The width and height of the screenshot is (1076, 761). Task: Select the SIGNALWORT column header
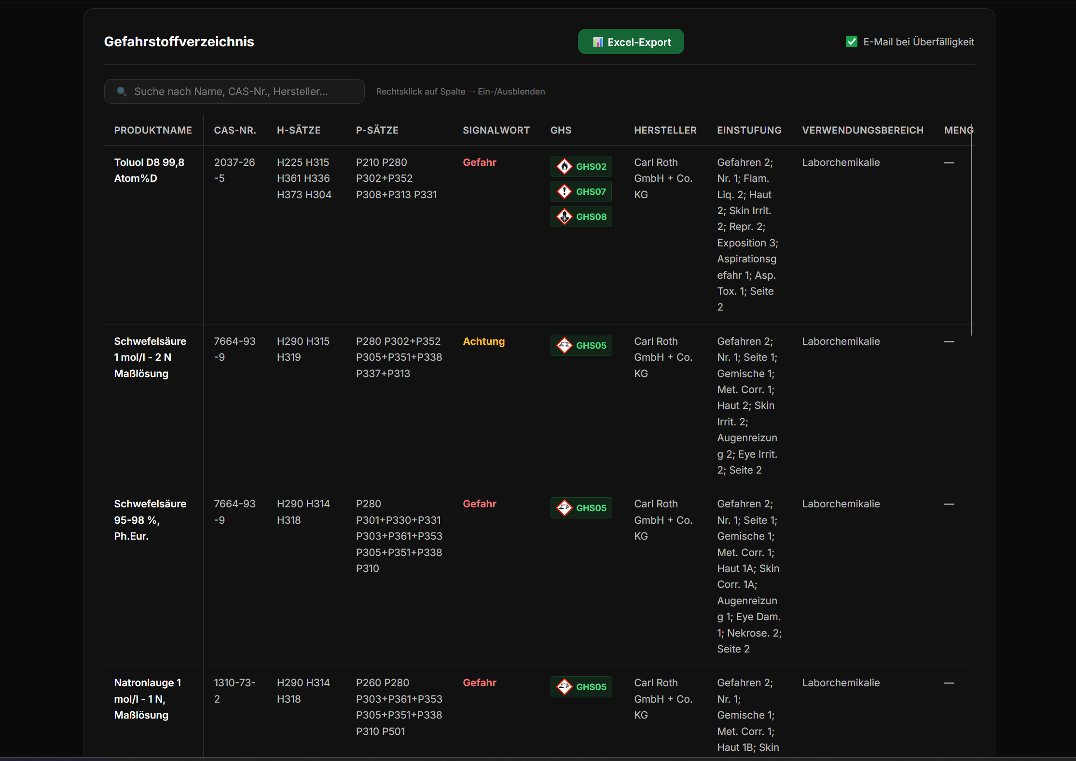coord(496,130)
